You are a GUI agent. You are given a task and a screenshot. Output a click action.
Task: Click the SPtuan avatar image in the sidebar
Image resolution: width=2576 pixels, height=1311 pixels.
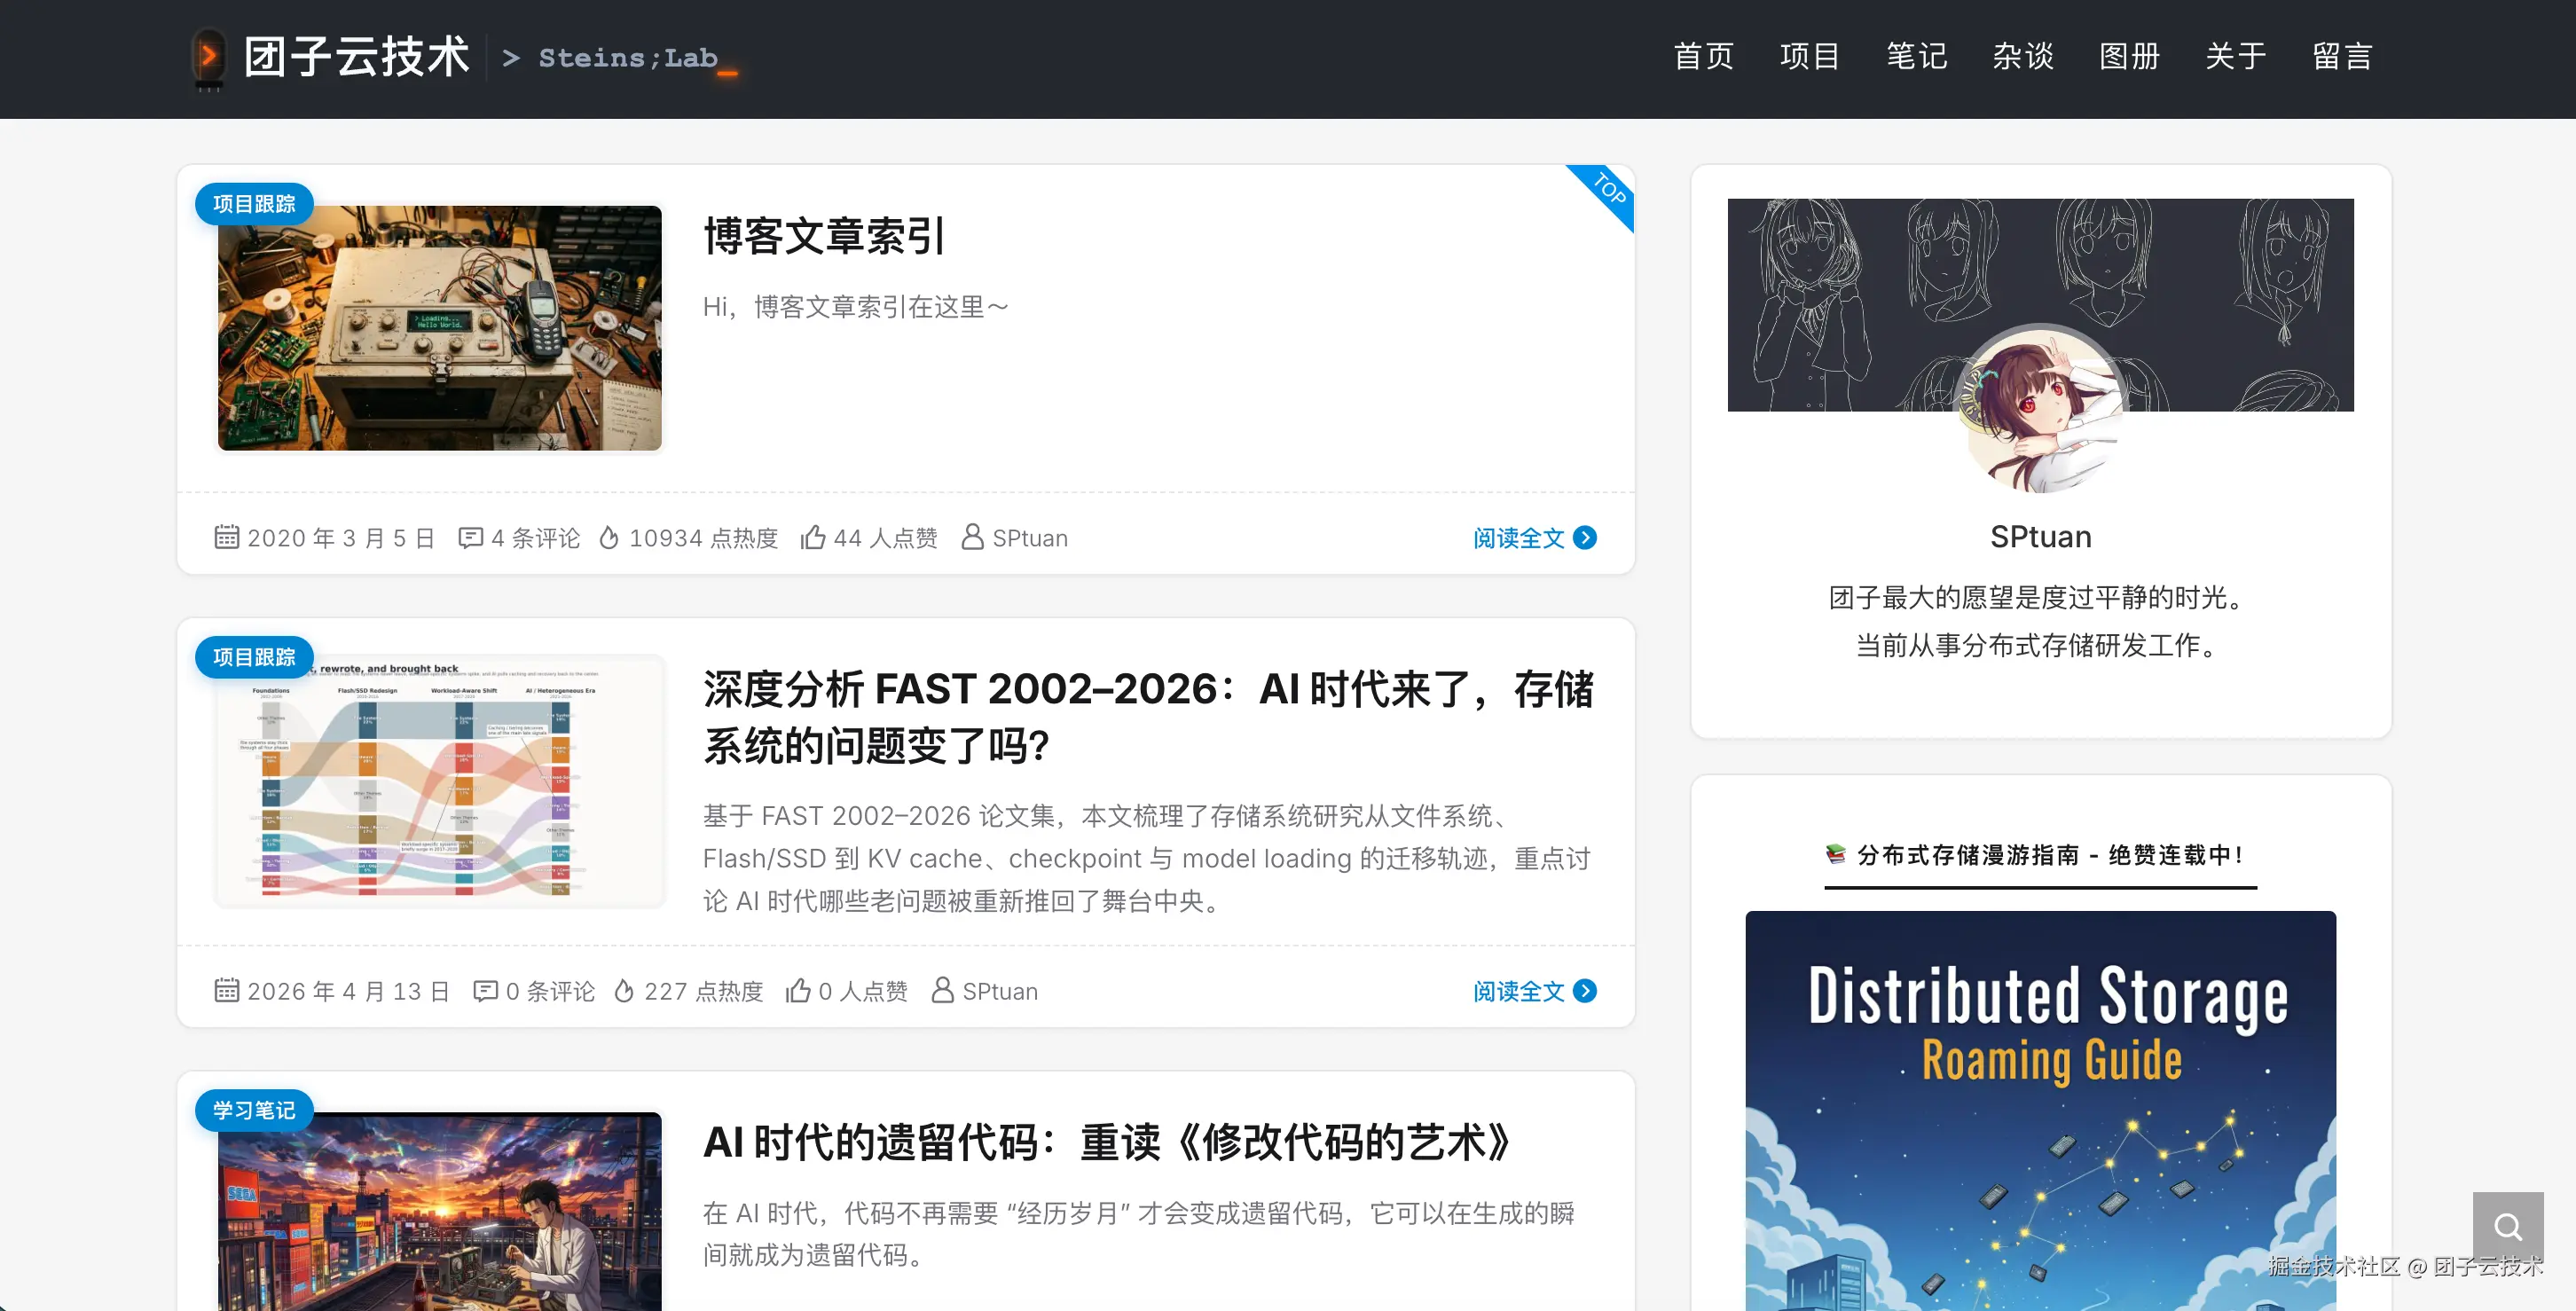point(2040,408)
